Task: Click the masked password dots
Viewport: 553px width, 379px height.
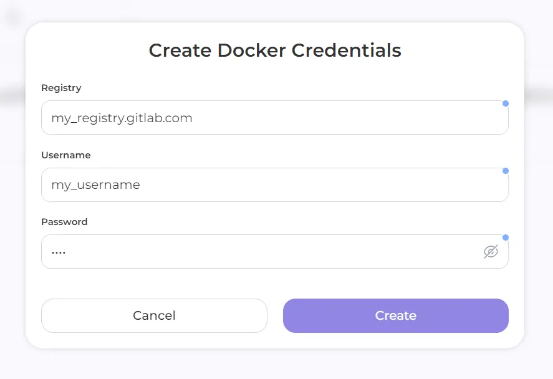Action: point(59,252)
